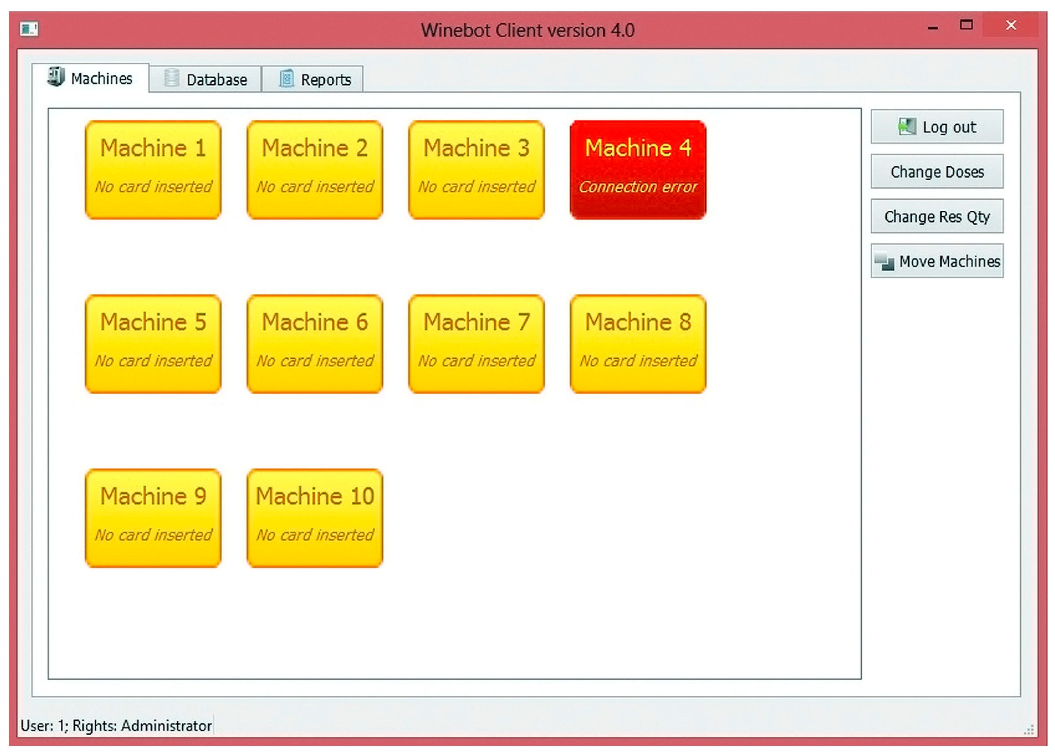1055x756 pixels.
Task: Click the Winebot app icon in the title bar
Action: 29,29
